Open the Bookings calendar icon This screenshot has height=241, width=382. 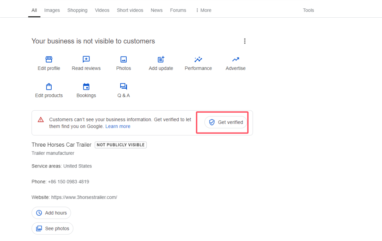[x=86, y=87]
